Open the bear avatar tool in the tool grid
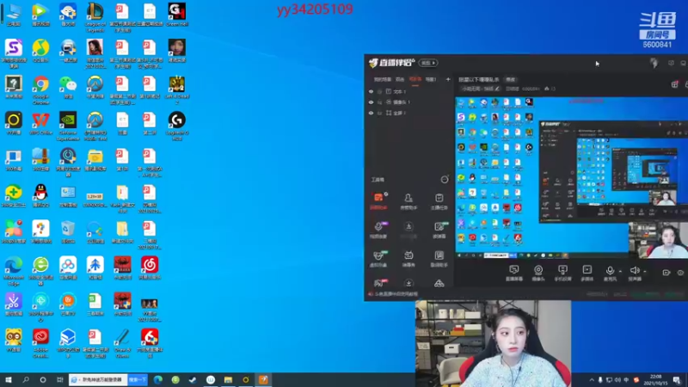The image size is (688, 387). coord(378,259)
